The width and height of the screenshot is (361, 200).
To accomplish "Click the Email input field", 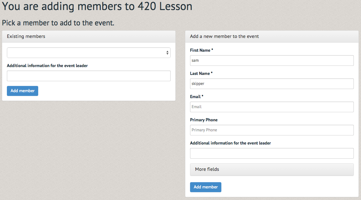I will 272,107.
